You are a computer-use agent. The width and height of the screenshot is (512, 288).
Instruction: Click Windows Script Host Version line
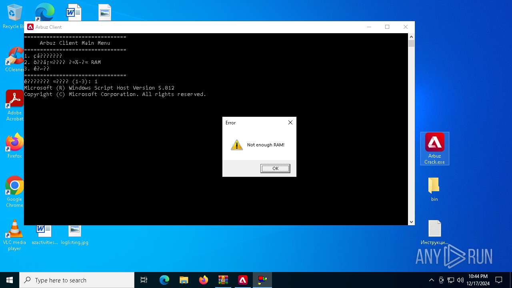point(99,88)
